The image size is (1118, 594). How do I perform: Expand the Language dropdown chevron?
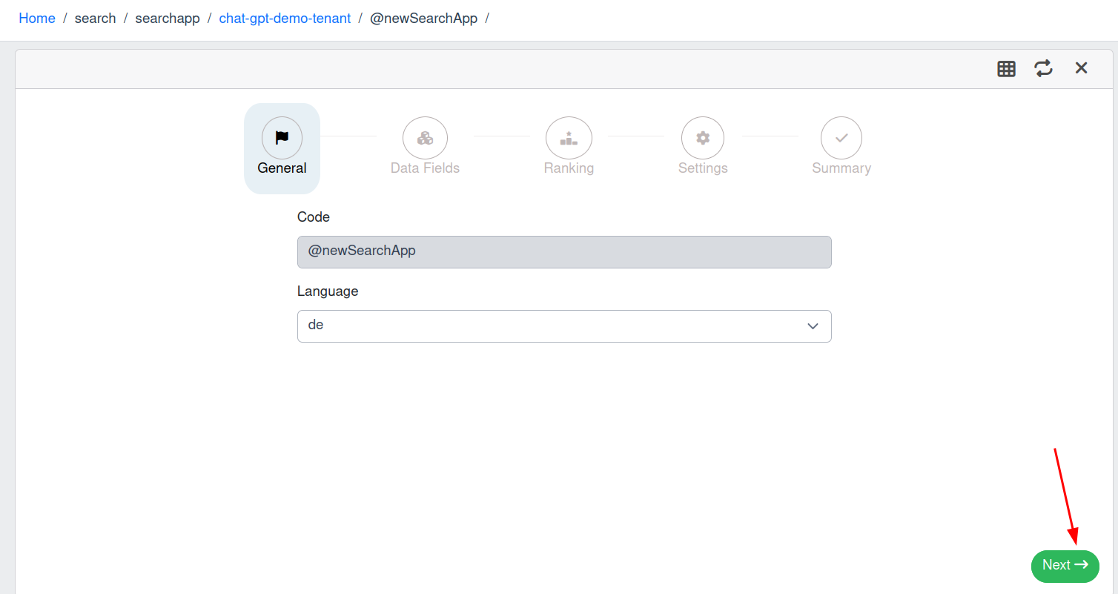pyautogui.click(x=813, y=326)
